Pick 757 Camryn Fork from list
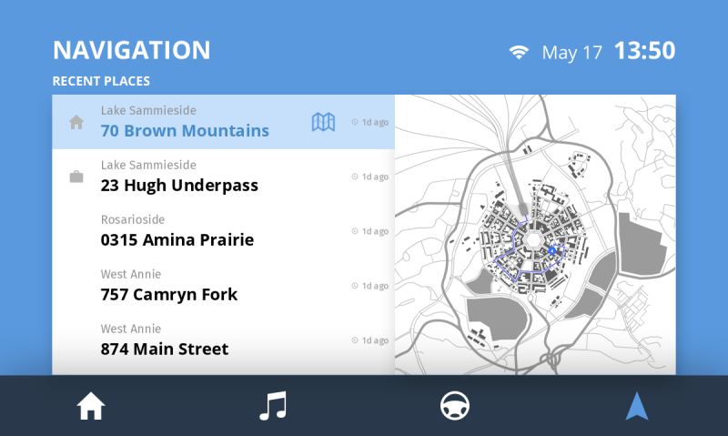Screen dimensions: 728x436 tap(168, 294)
